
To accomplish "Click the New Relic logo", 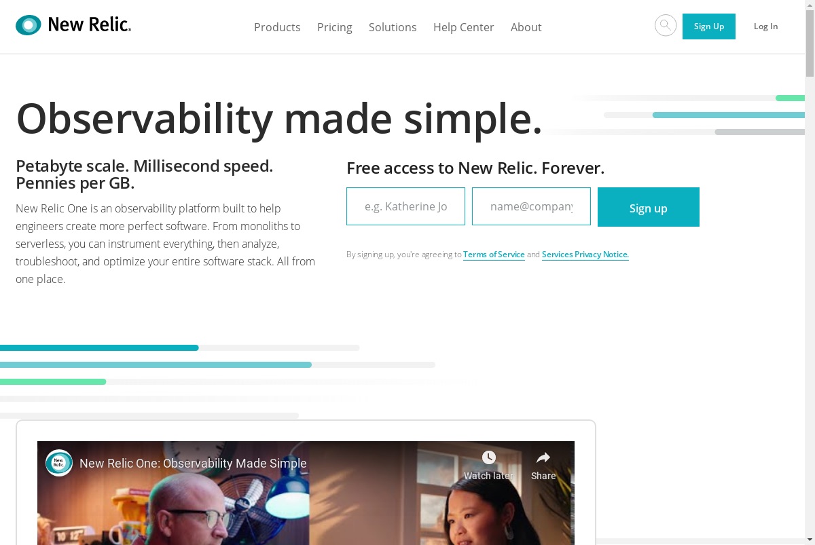I will 73,26.
